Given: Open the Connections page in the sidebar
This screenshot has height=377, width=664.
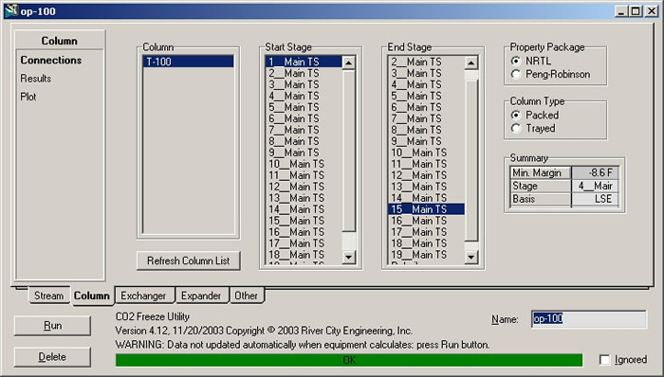Looking at the screenshot, I should (x=51, y=60).
